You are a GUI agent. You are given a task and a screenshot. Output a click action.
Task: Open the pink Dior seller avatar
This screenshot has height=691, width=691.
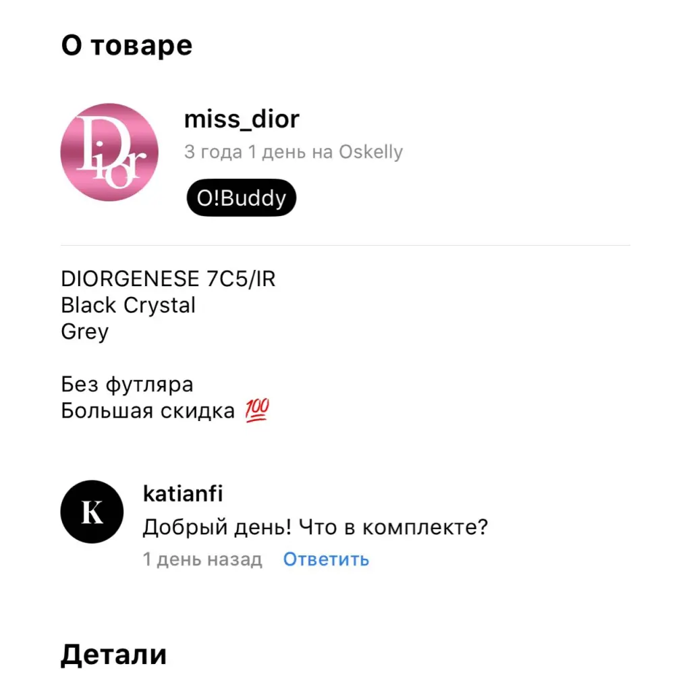[x=109, y=153]
